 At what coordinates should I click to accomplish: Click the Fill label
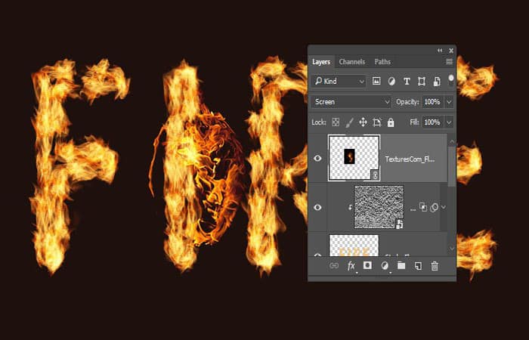pyautogui.click(x=414, y=122)
